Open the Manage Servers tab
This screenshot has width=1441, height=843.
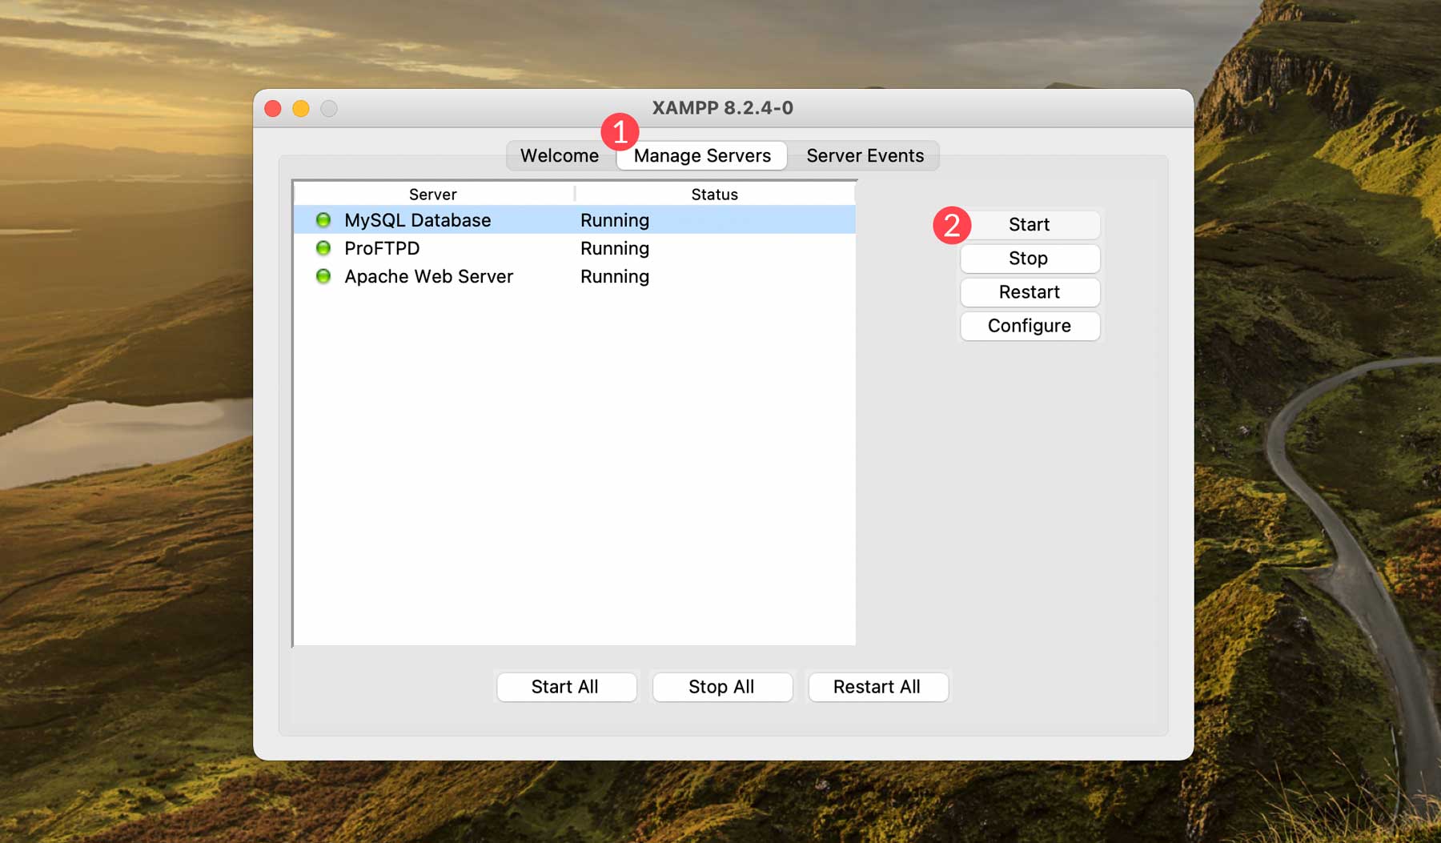tap(701, 156)
